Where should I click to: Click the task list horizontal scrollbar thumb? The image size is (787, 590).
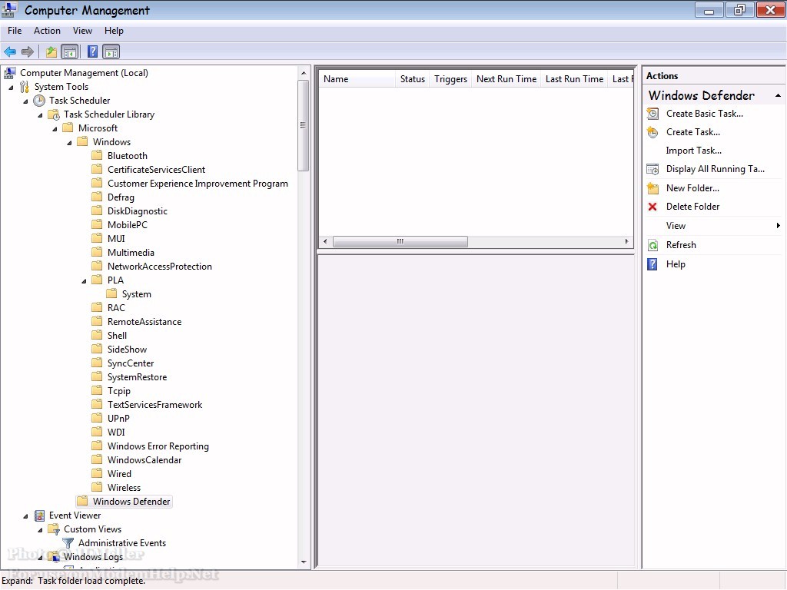point(400,242)
